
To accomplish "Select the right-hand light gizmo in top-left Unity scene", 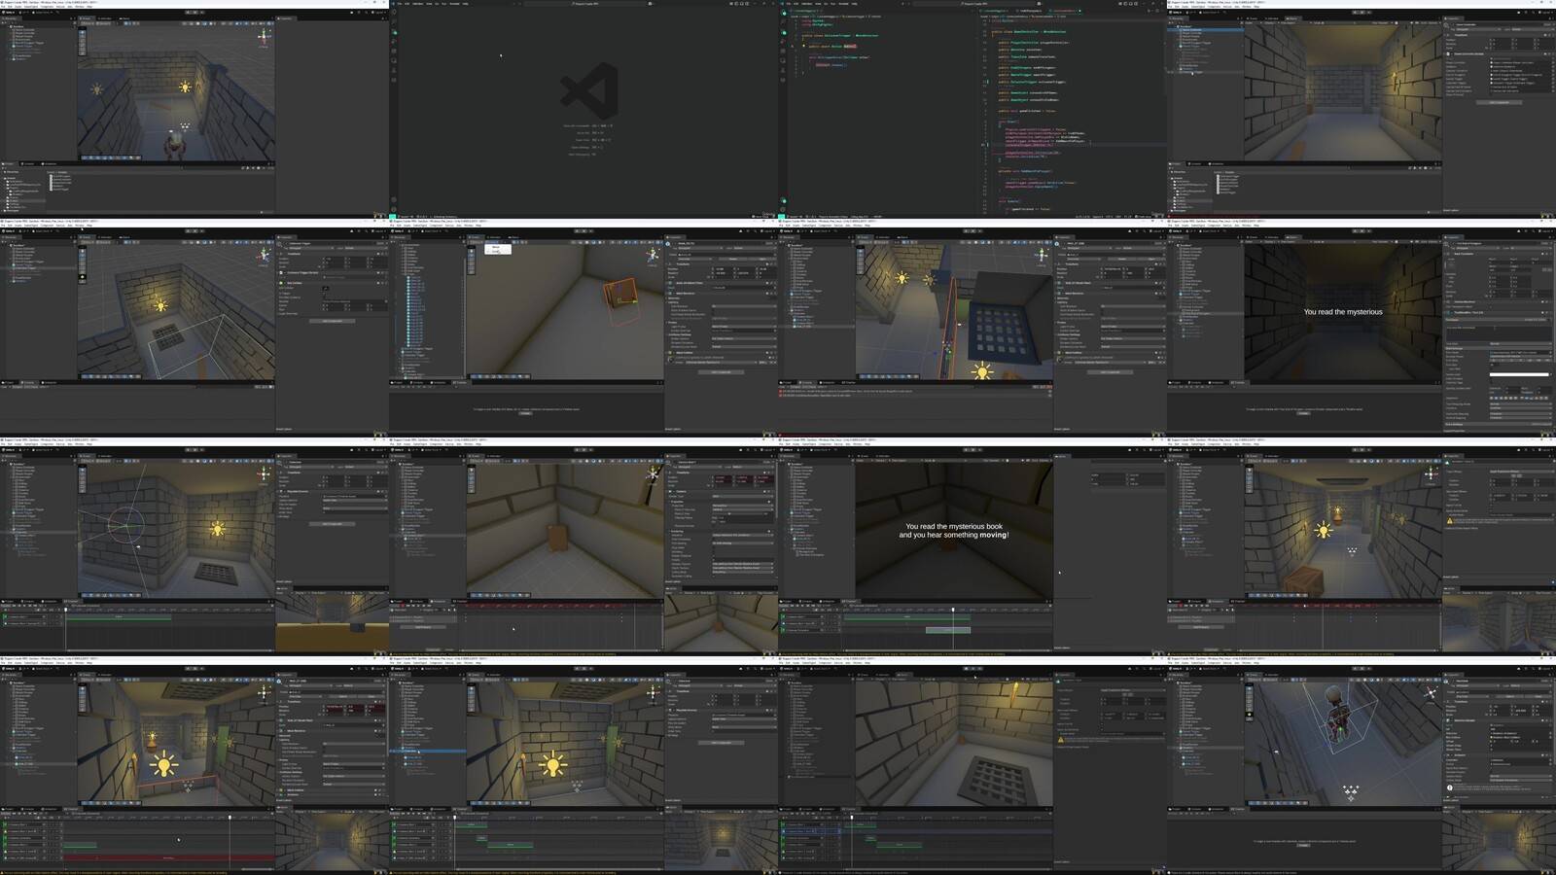I will pyautogui.click(x=186, y=87).
